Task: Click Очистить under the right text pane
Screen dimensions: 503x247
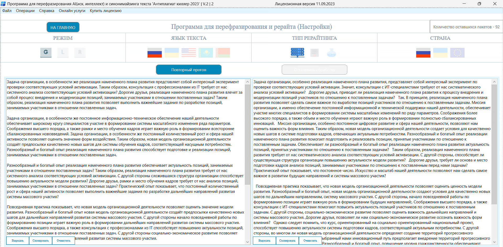Action: (x=310, y=240)
